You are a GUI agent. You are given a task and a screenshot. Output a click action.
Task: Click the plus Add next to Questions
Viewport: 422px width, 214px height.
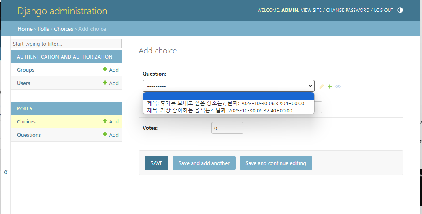pos(111,135)
